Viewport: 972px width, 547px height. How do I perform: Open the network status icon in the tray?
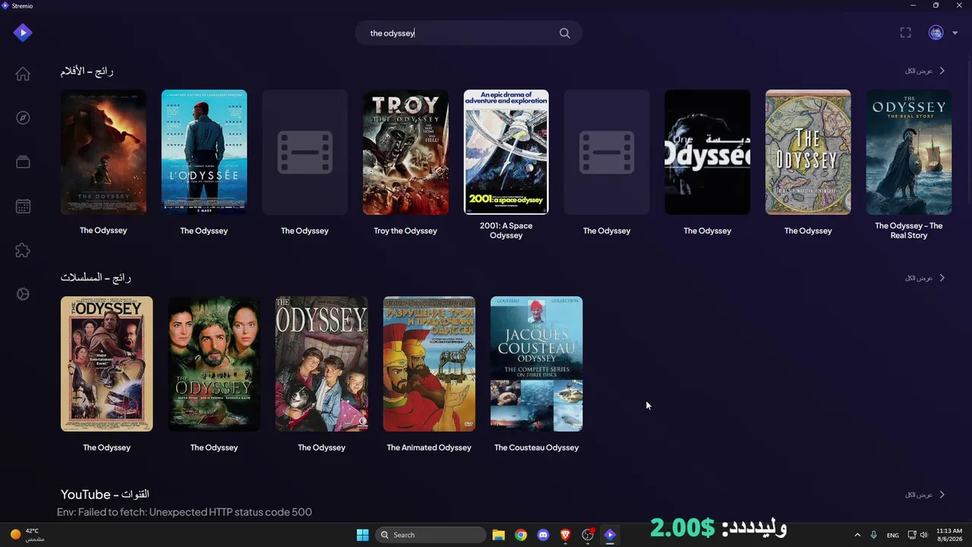pos(912,535)
